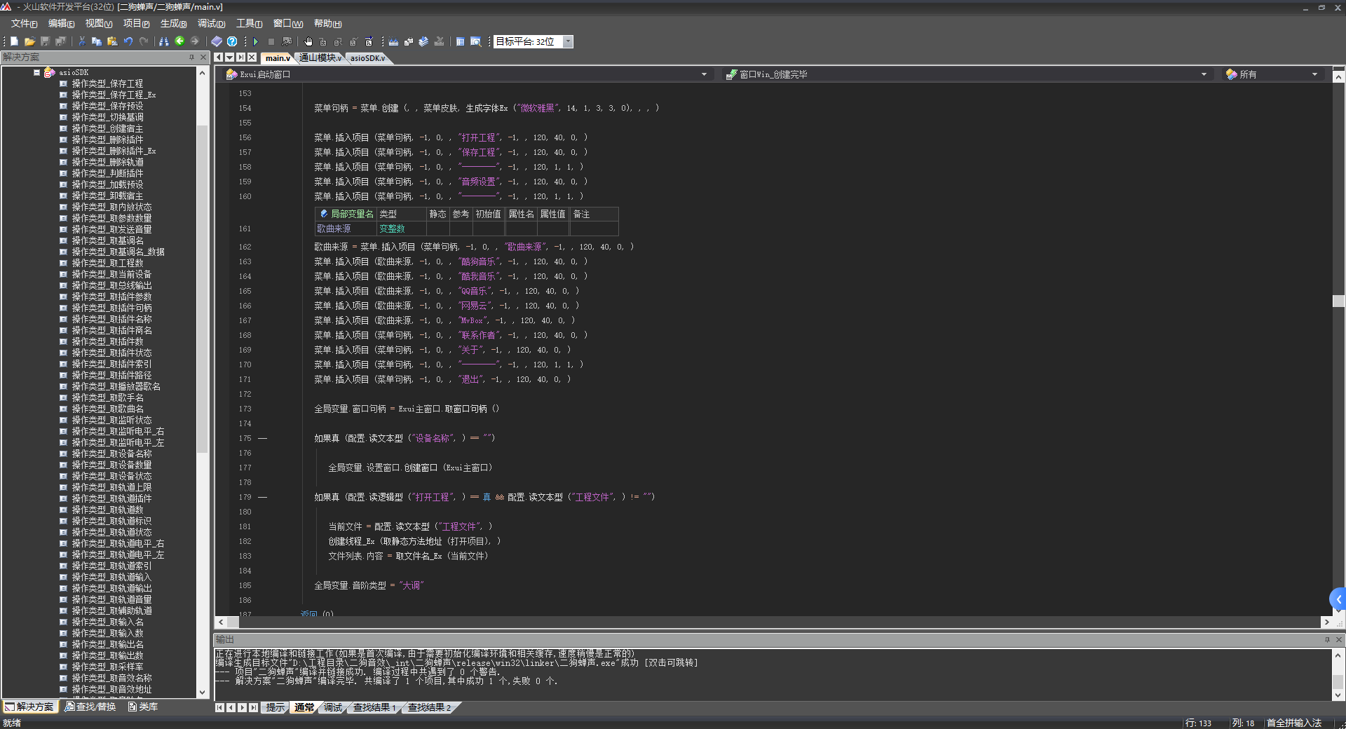Click the Step Over debug icon
Image resolution: width=1346 pixels, height=729 pixels.
339,41
